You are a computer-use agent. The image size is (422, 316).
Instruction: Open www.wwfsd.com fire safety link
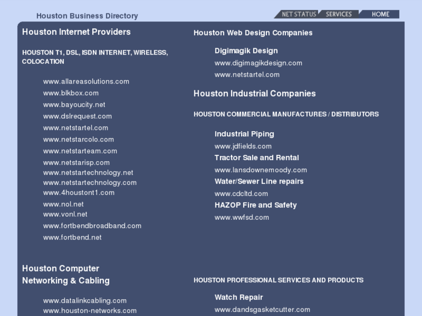tap(241, 217)
